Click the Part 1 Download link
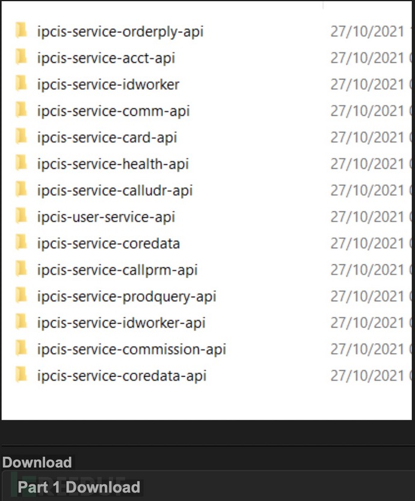Viewport: 415px width, 501px height. point(79,487)
